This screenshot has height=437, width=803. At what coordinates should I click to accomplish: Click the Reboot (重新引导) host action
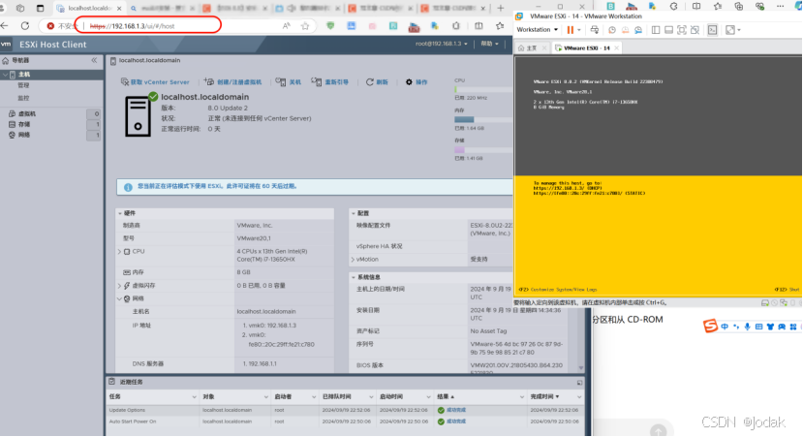tap(330, 82)
